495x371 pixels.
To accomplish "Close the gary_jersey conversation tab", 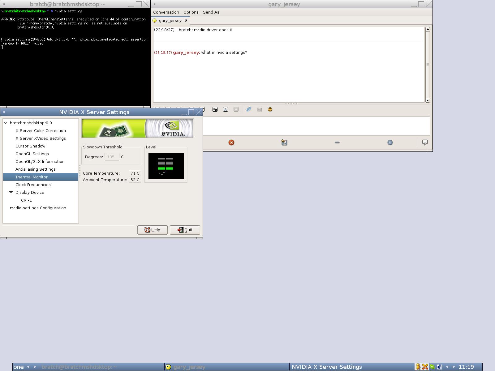I will point(186,21).
